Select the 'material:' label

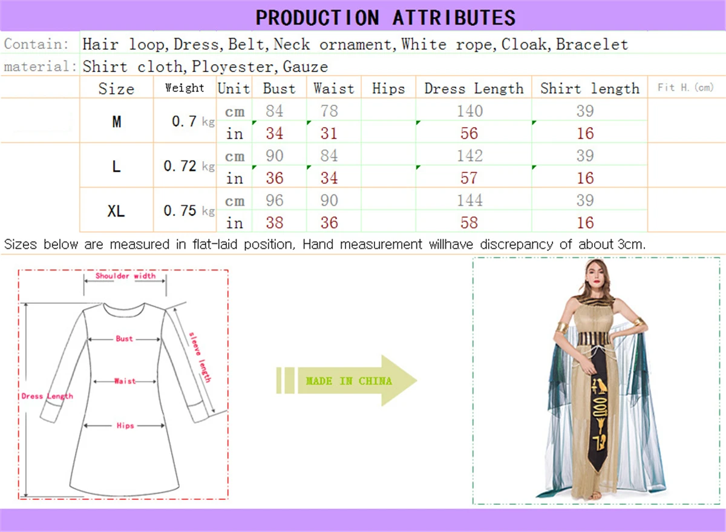(41, 66)
